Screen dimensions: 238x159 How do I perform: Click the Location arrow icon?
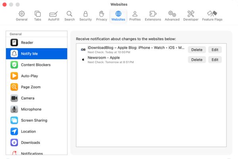tap(14, 131)
